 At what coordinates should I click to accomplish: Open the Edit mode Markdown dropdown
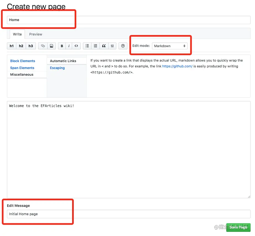[170, 46]
